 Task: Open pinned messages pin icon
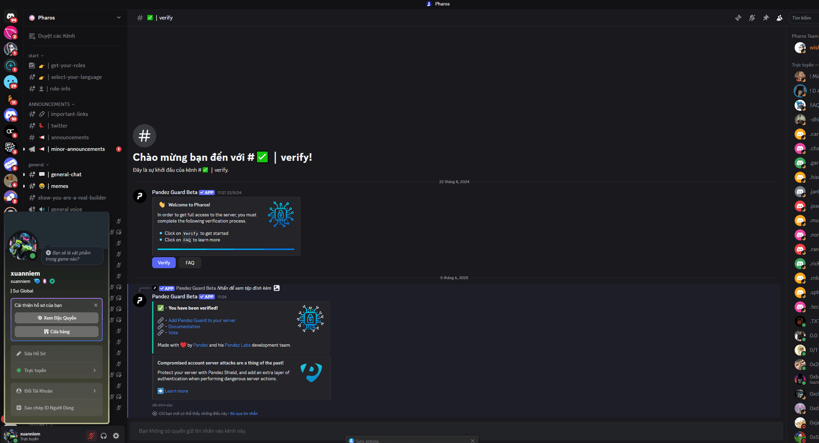[x=766, y=18]
